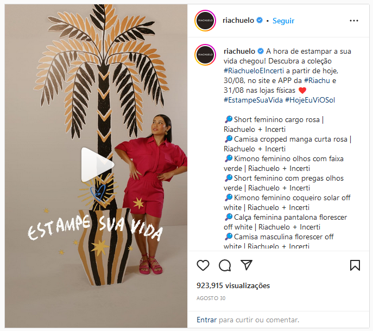Click the header verified badge icon
Image resolution: width=373 pixels, height=331 pixels.
260,21
